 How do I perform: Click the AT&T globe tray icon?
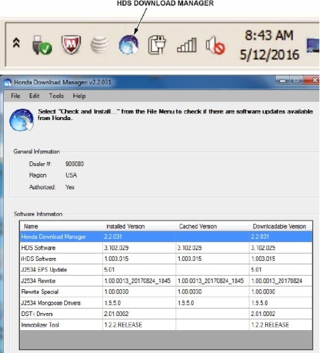[x=99, y=45]
